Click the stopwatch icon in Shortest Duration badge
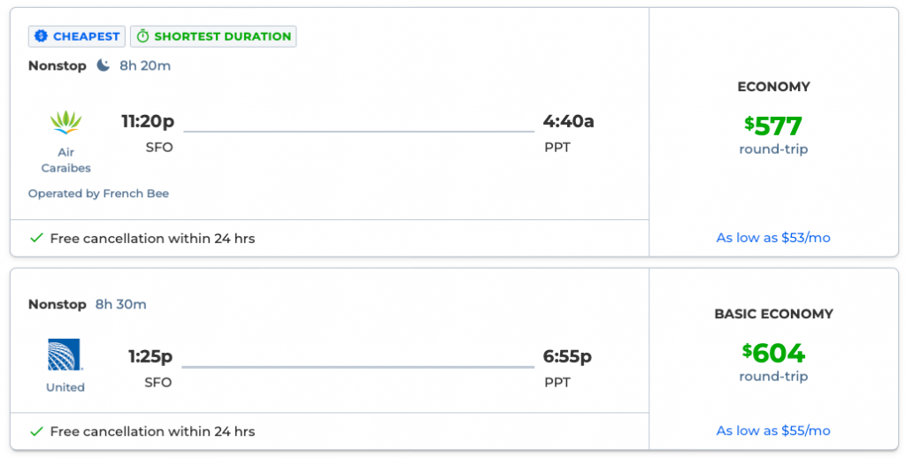 142,36
